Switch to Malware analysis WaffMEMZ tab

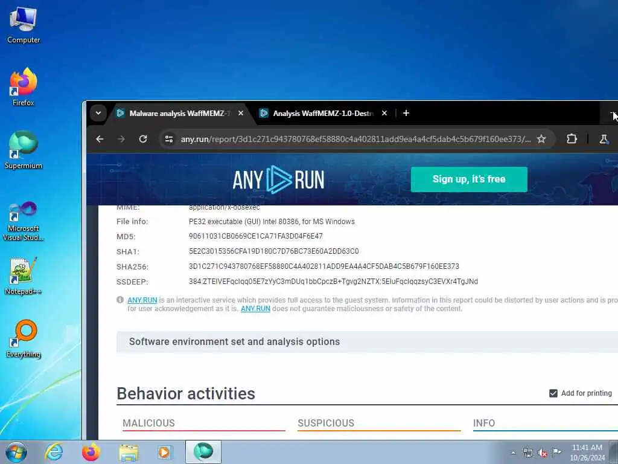[x=179, y=113]
